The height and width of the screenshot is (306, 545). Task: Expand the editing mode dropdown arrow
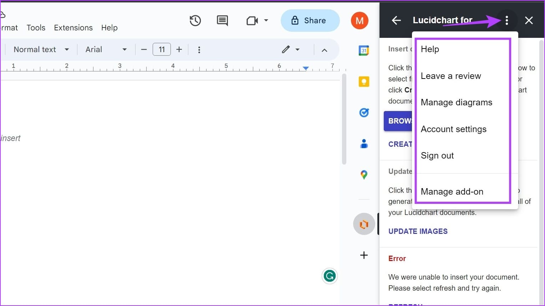point(297,50)
